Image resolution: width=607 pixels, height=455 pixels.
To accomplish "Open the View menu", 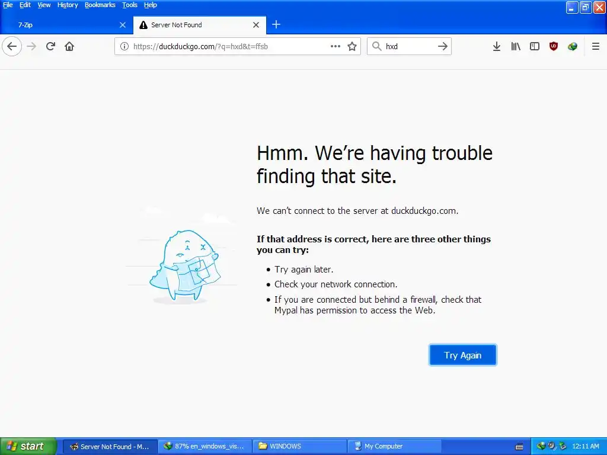I will pyautogui.click(x=44, y=5).
